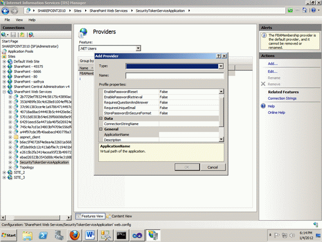Image resolution: width=322 pixels, height=242 pixels.
Task: Click the down arrow of properties scrollbar
Action: click(221, 139)
